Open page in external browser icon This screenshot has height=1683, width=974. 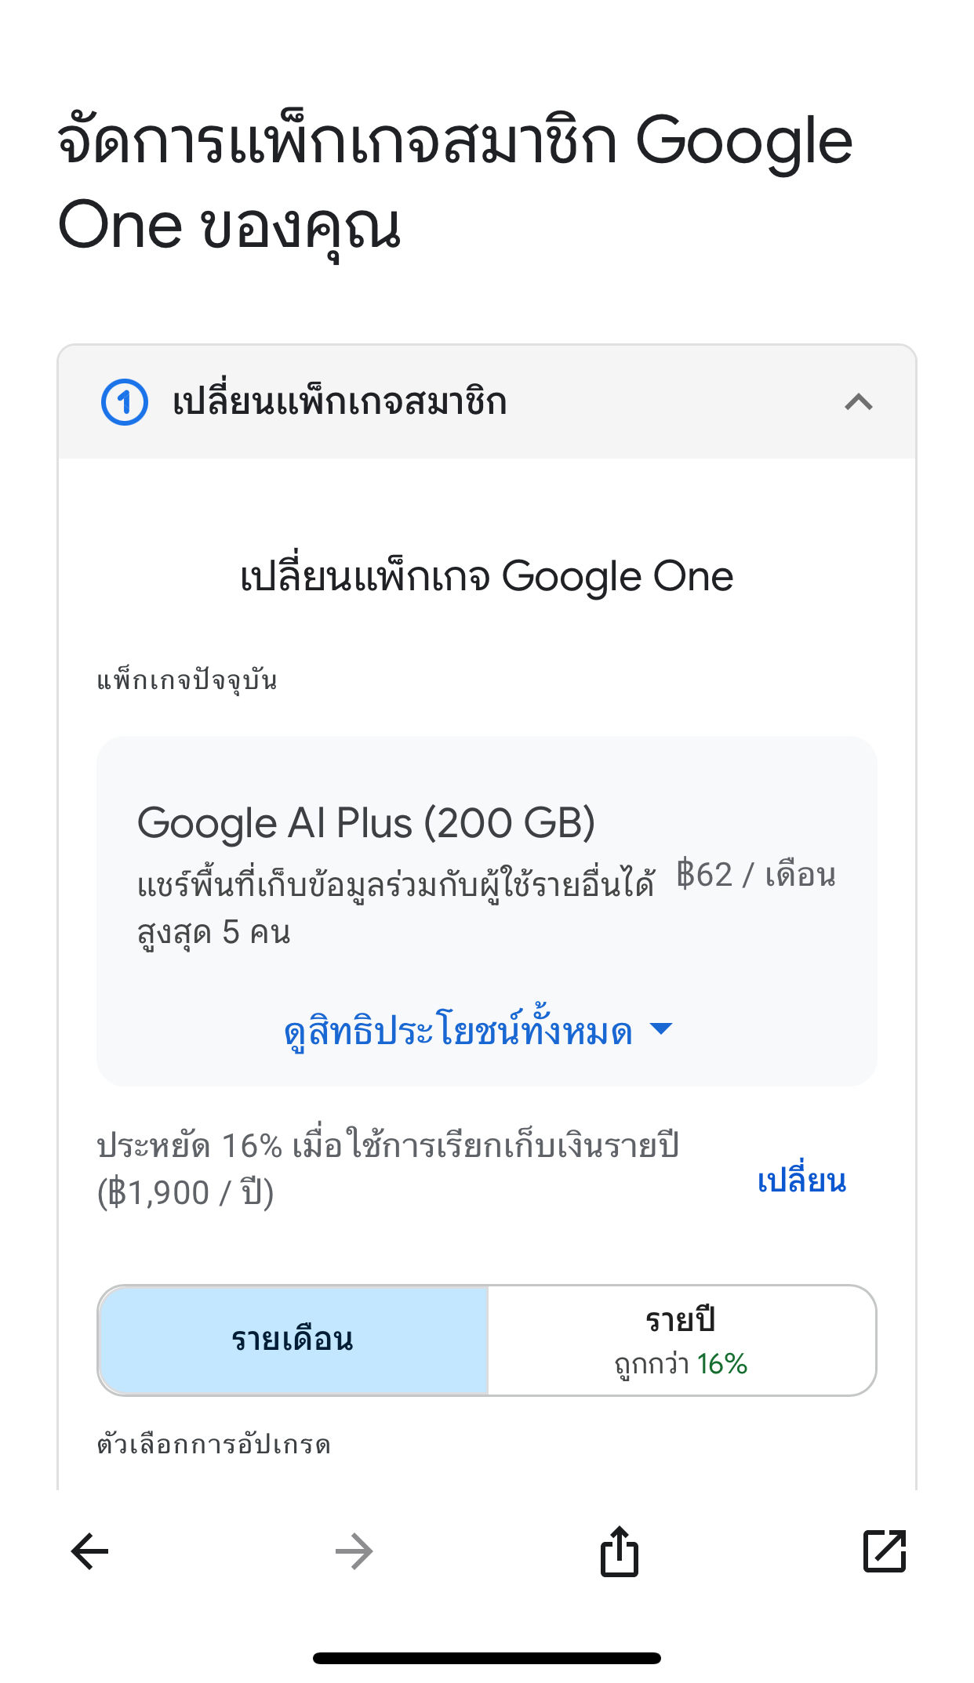coord(885,1551)
